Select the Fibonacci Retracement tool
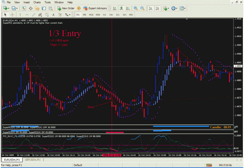244x168 pixels. 46,15
